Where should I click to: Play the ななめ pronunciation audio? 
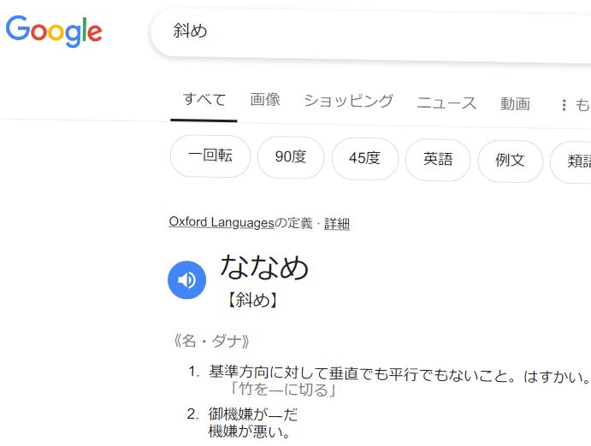pos(186,279)
